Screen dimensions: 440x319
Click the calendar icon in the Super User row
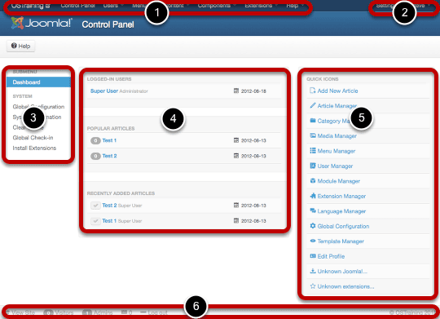[x=236, y=91]
